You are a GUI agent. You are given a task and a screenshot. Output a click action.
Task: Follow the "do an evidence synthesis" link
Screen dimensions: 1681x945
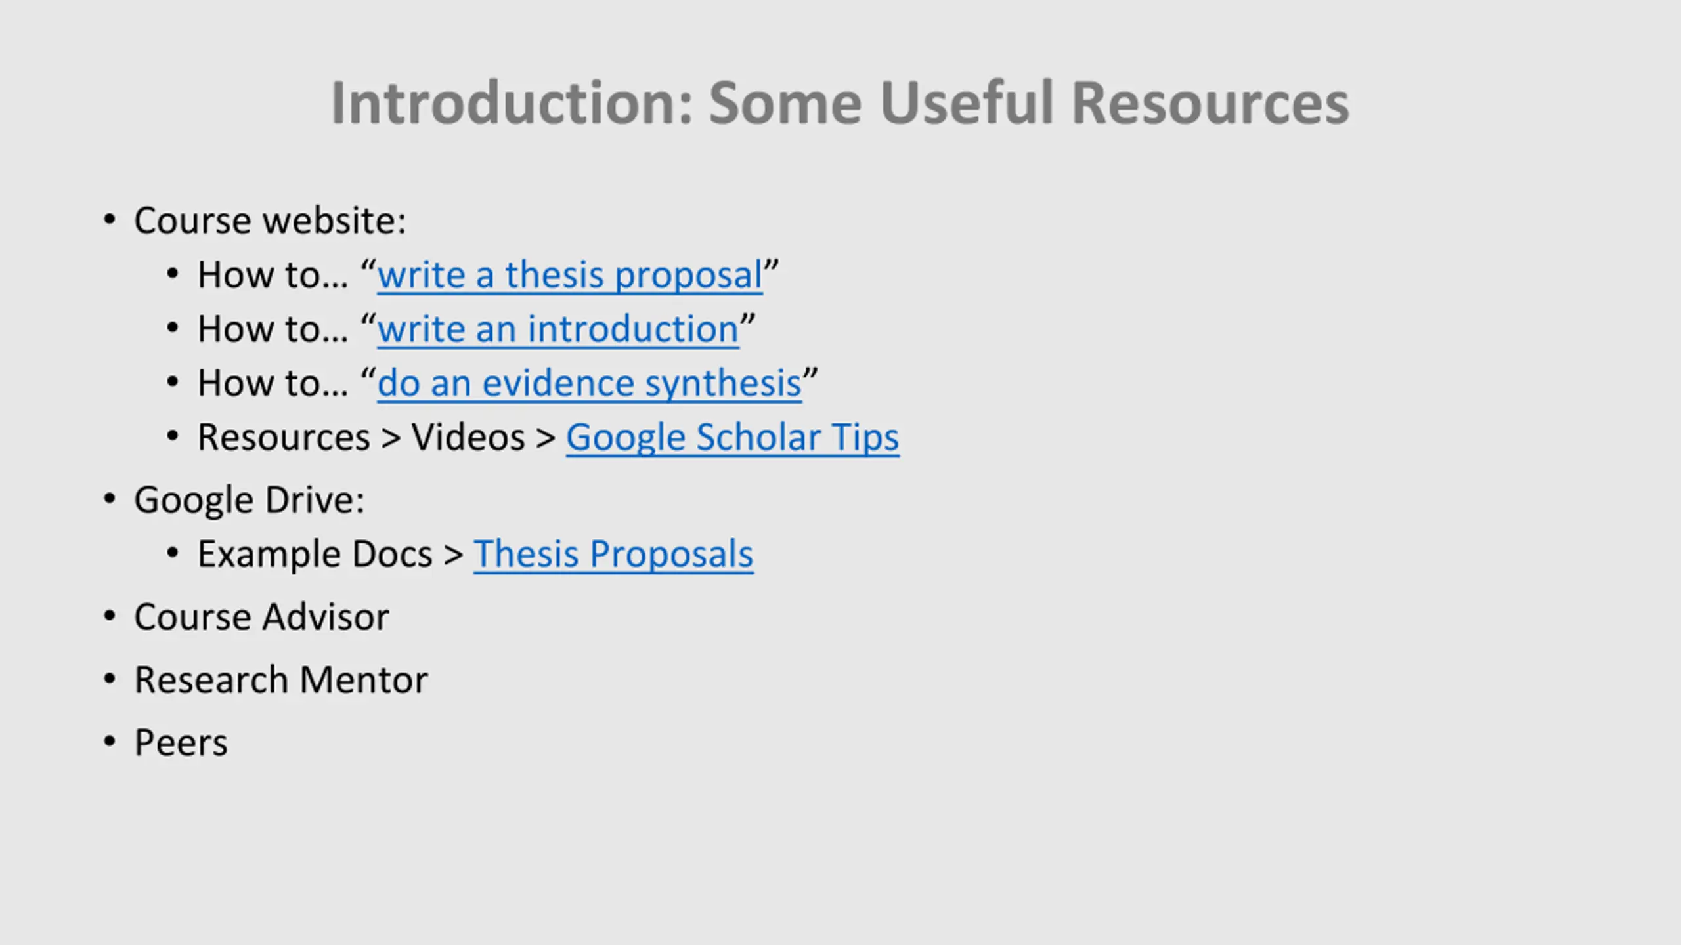589,383
